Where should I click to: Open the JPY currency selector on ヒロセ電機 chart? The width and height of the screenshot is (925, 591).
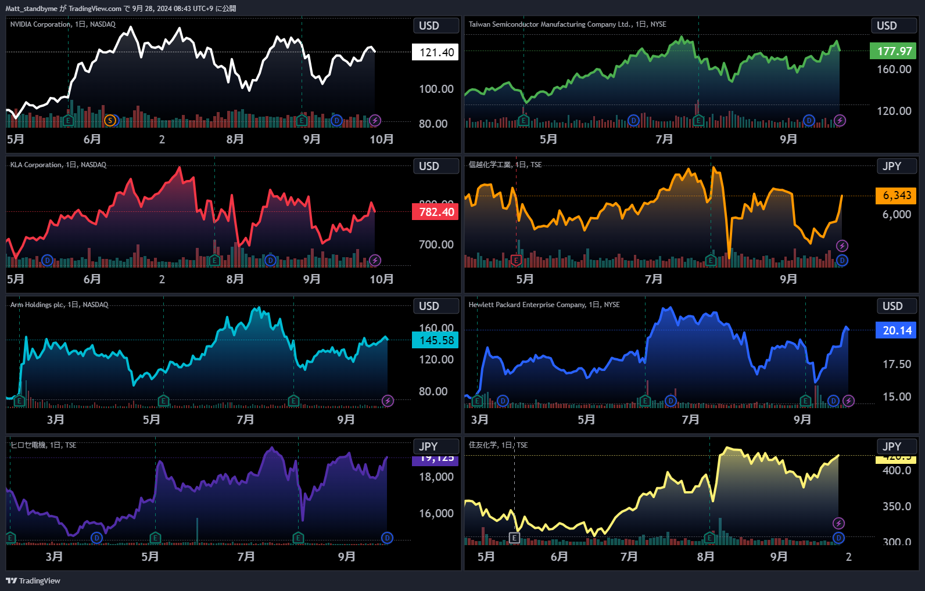[x=436, y=446]
